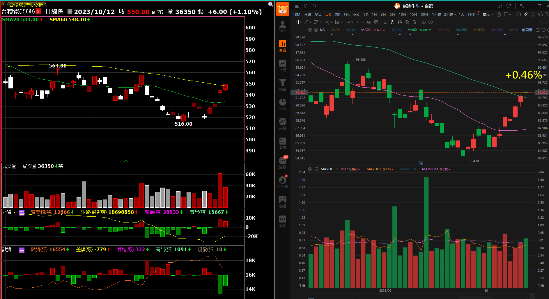Open the 消息 messages icon with badge
This screenshot has width=549, height=299.
coord(282,162)
